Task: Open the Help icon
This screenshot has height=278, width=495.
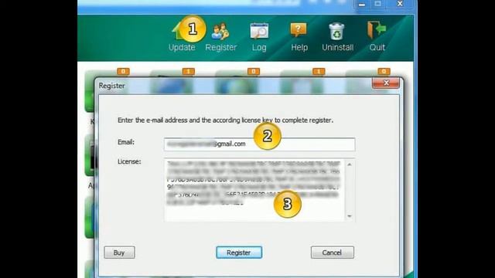Action: 299,31
